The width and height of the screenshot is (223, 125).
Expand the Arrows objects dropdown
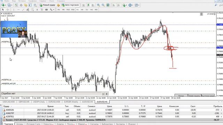(x=54, y=10)
